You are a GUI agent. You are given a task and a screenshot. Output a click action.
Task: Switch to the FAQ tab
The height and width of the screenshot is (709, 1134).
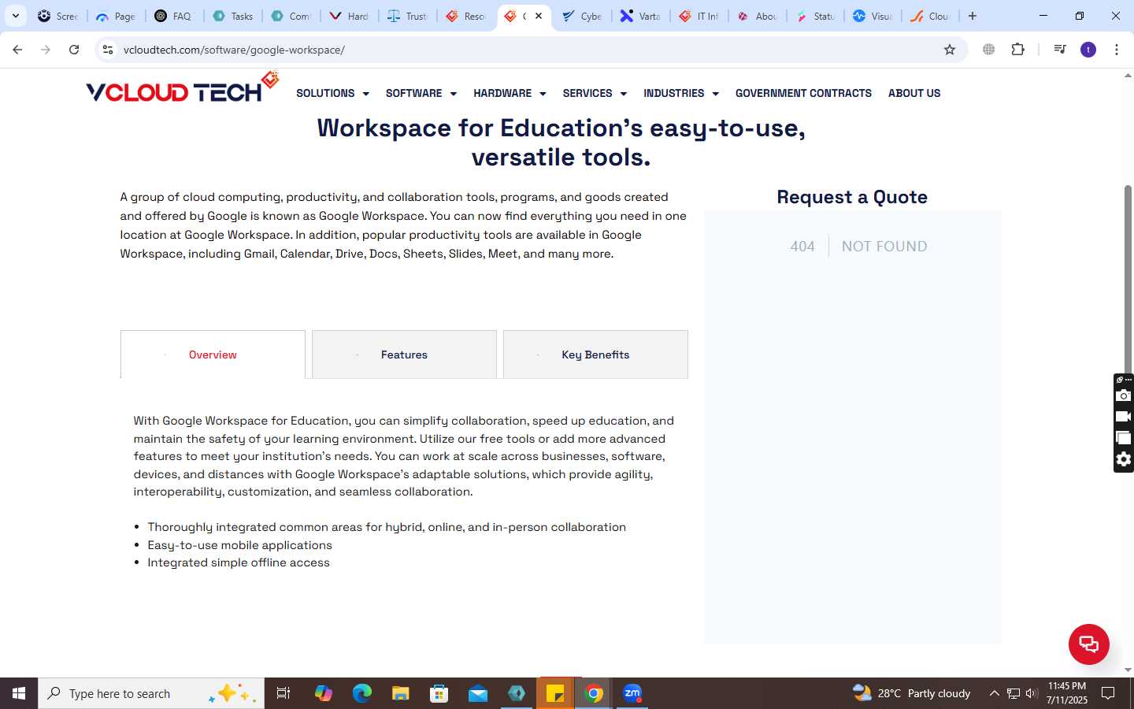click(x=174, y=16)
